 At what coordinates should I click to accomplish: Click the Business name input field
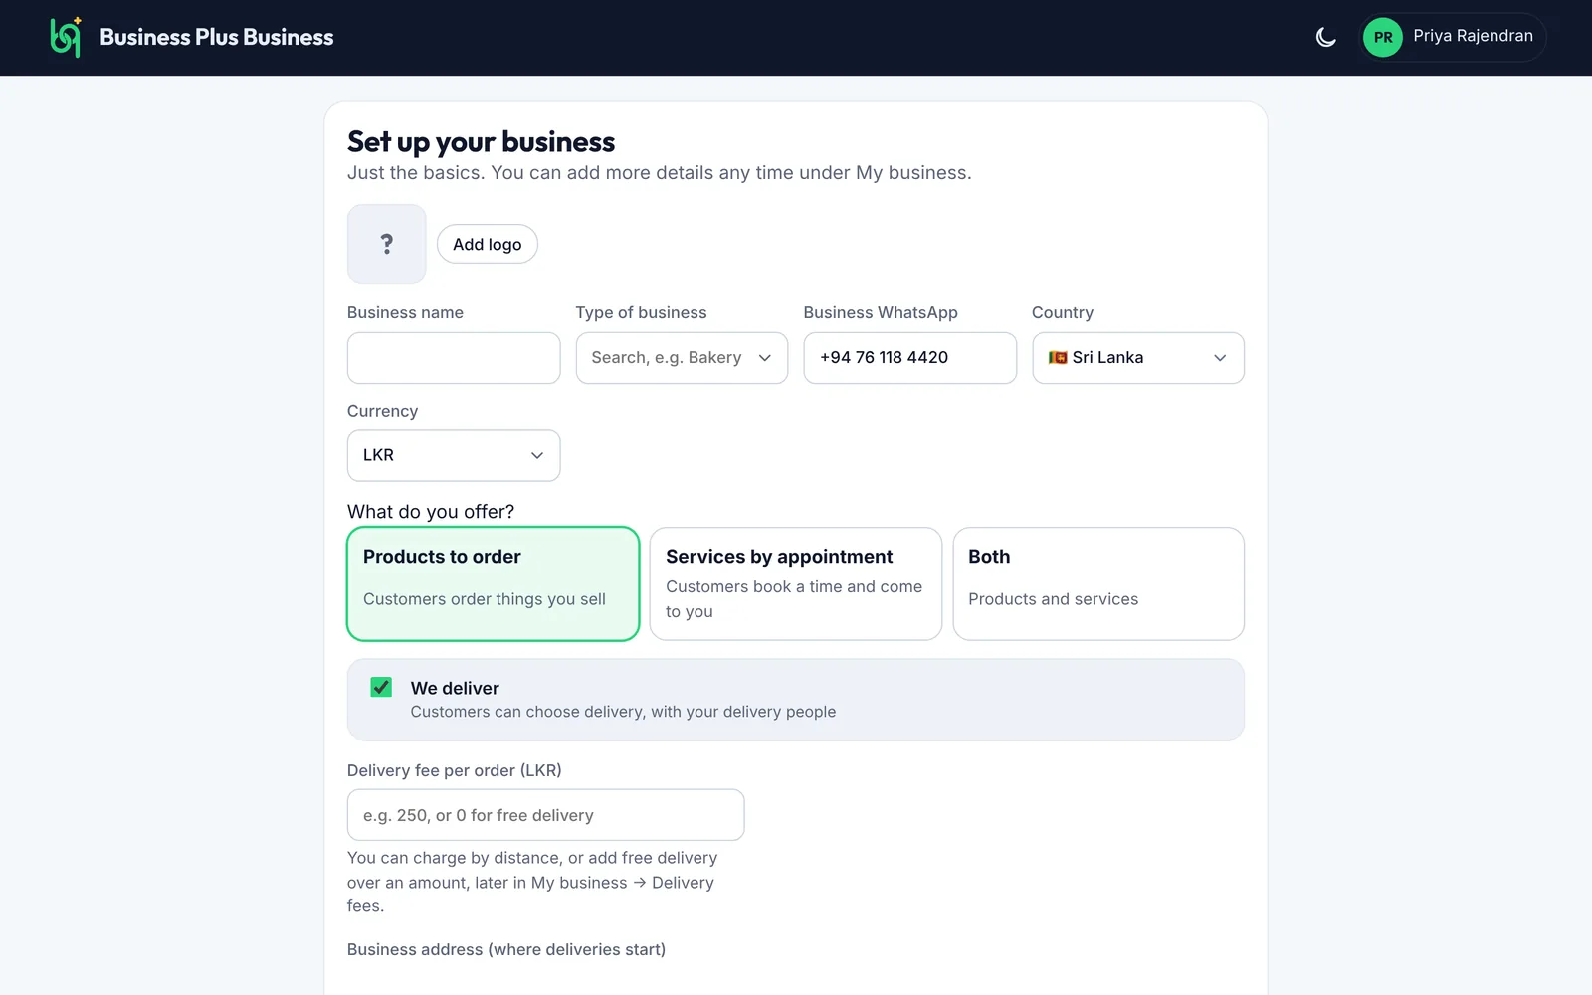point(454,358)
